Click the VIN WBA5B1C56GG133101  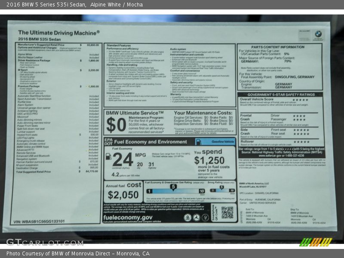[39, 221]
